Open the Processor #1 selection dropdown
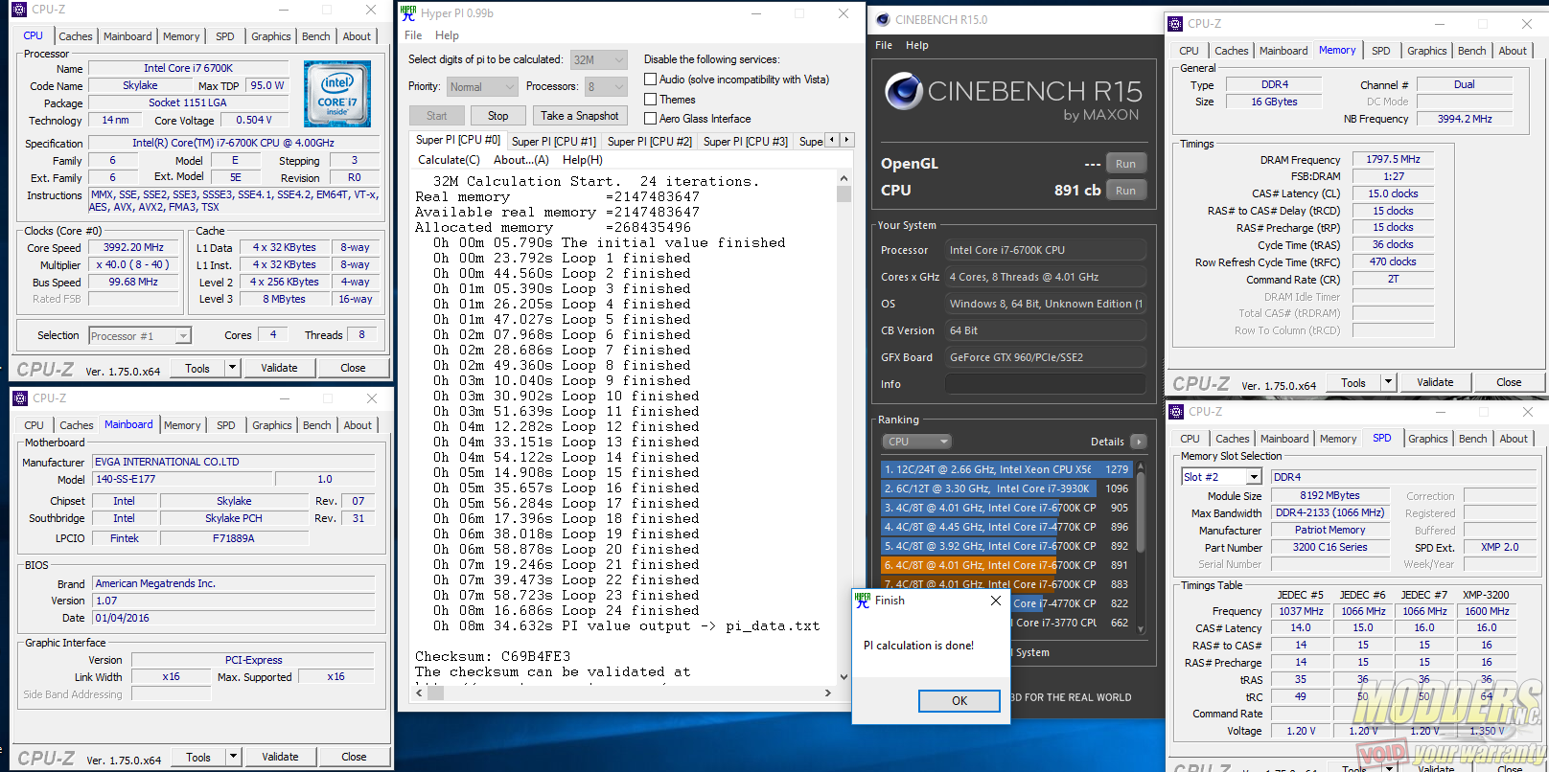The image size is (1549, 772). (x=140, y=336)
